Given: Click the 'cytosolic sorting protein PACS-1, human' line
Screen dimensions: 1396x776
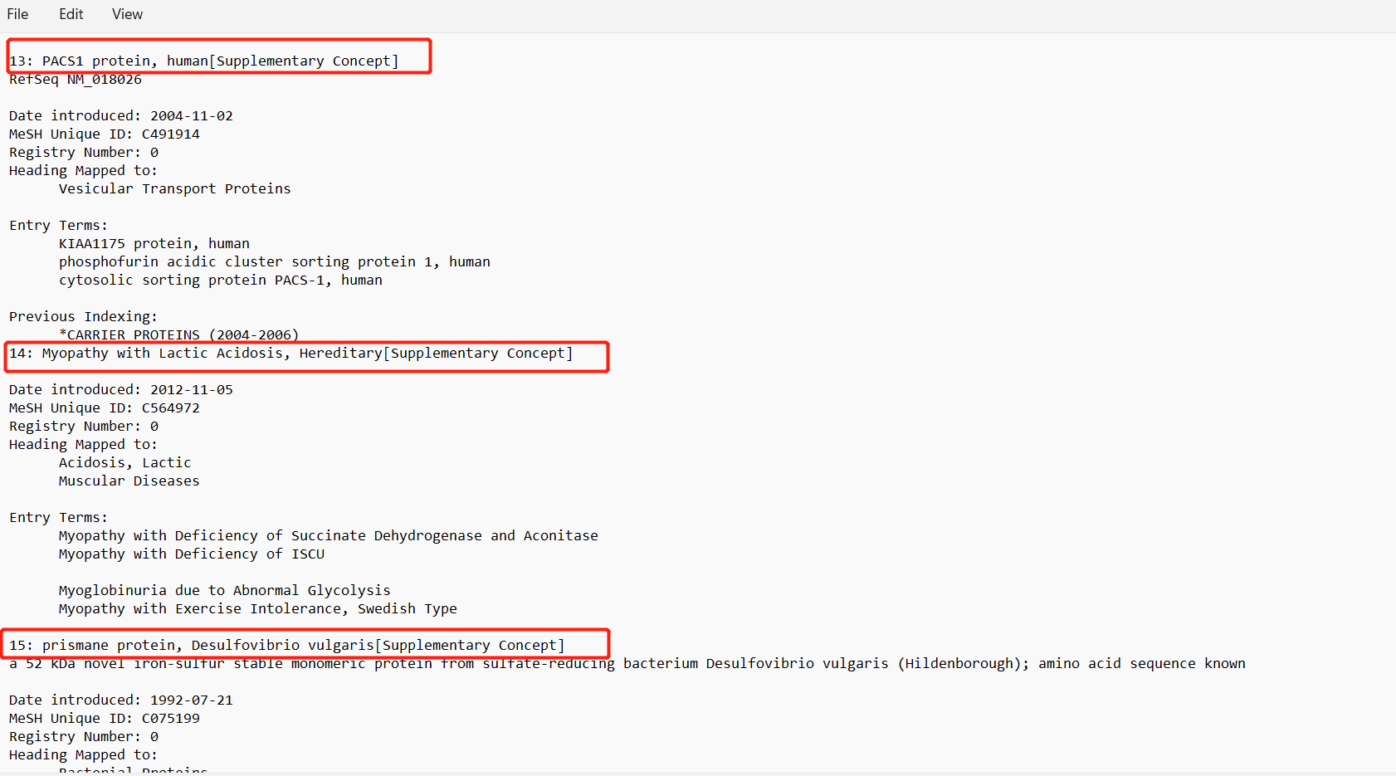Looking at the screenshot, I should (220, 281).
